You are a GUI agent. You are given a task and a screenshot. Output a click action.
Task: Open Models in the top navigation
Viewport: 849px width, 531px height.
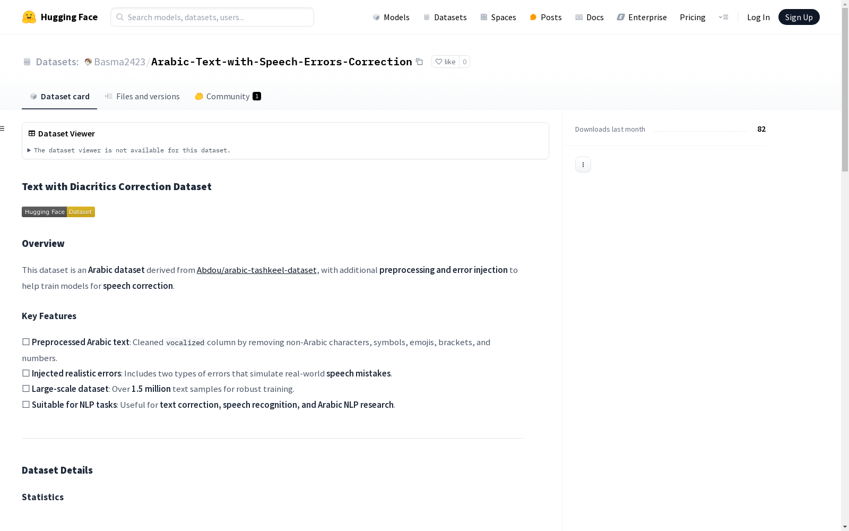pyautogui.click(x=391, y=17)
